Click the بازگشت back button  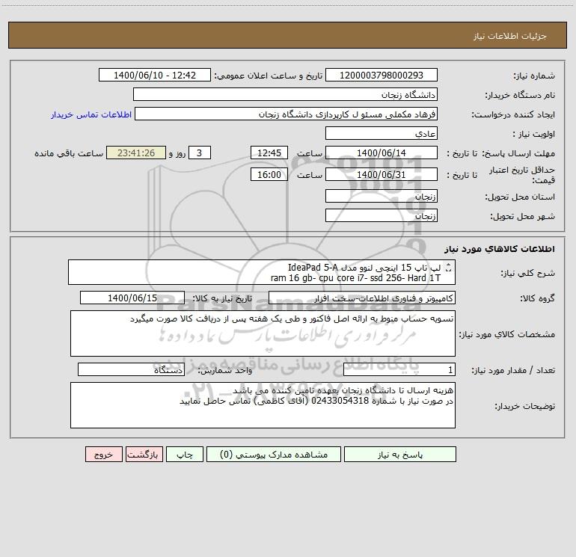144,455
